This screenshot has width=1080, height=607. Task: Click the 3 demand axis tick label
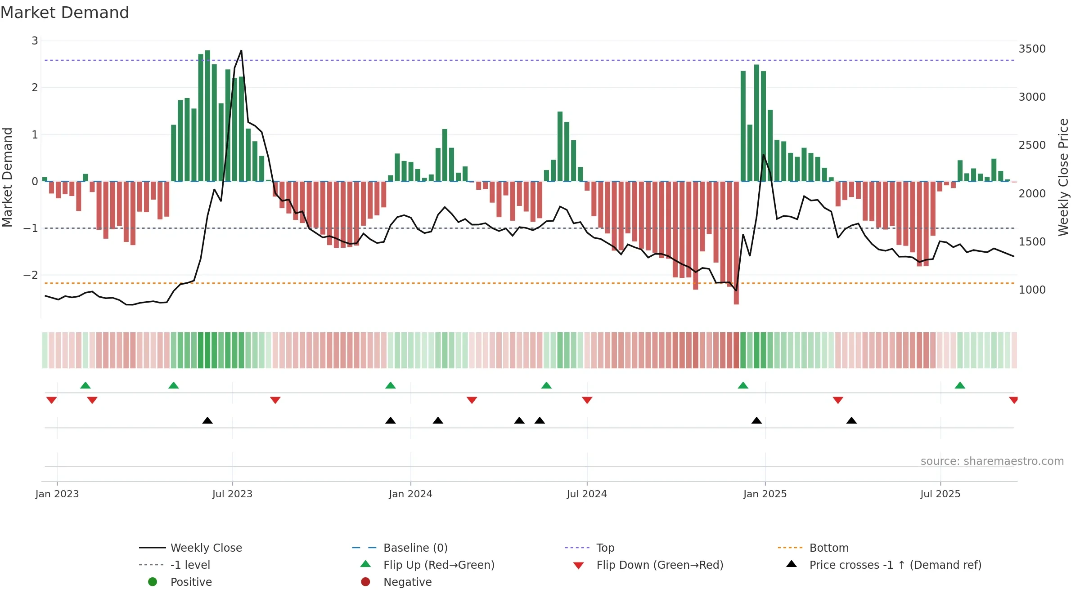pos(35,41)
